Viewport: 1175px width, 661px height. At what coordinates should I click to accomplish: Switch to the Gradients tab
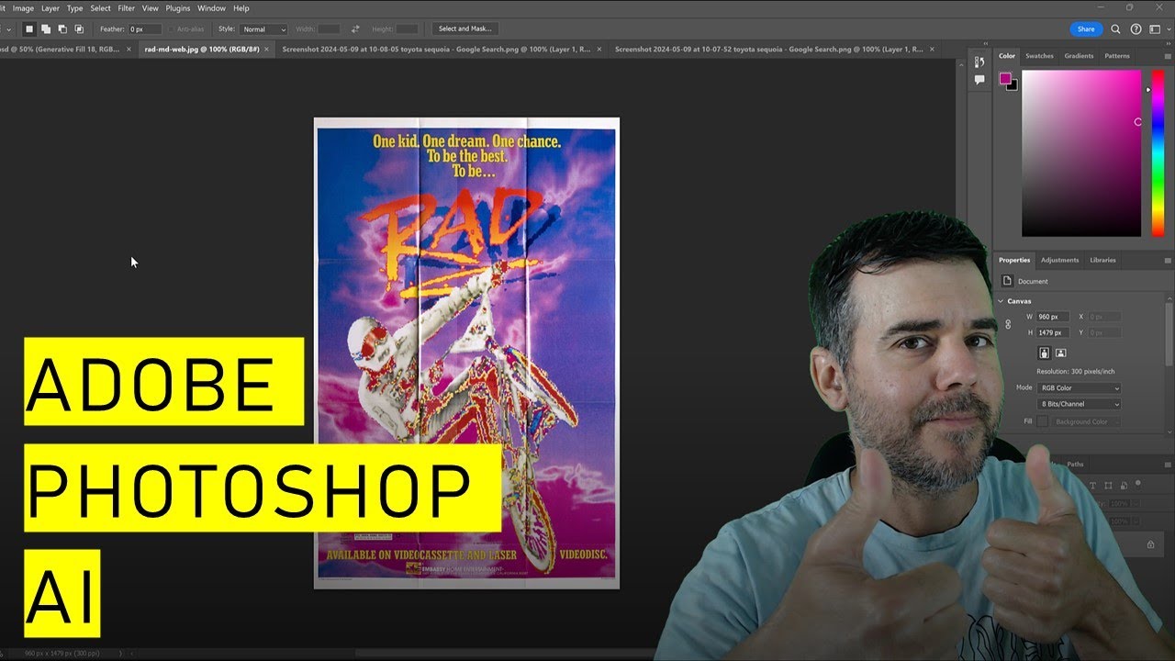coord(1079,56)
